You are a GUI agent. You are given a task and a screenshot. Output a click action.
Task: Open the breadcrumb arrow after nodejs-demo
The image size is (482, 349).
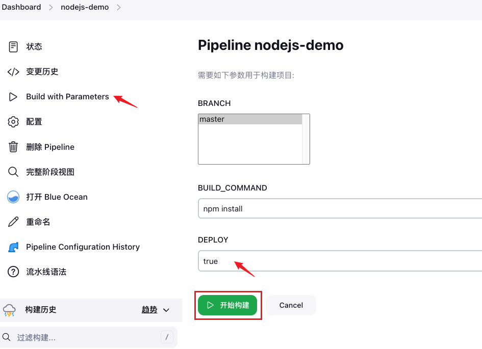coord(119,7)
